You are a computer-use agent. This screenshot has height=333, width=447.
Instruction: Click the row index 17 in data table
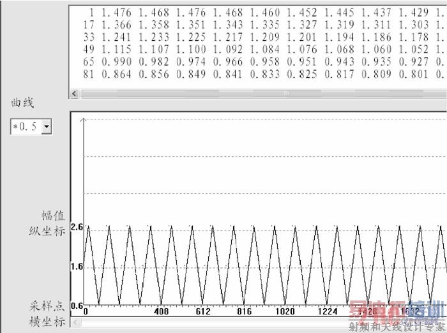coord(89,25)
